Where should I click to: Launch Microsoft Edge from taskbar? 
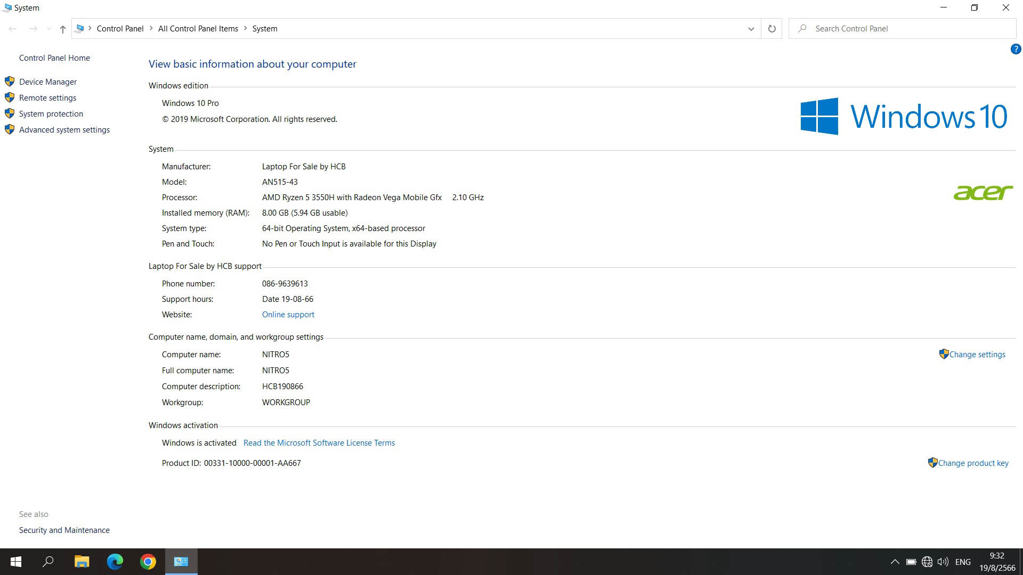pyautogui.click(x=115, y=562)
